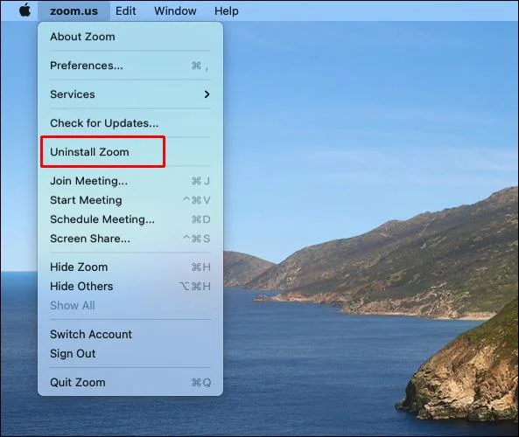Select Uninstall Zoom
This screenshot has height=437, width=519.
pyautogui.click(x=130, y=152)
